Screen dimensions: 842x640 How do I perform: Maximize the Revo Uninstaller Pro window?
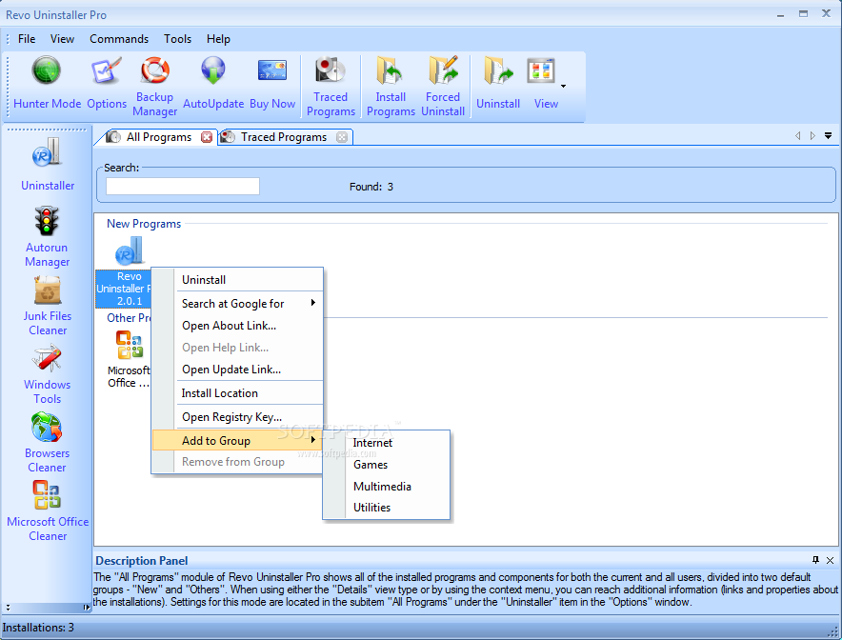[x=803, y=14]
